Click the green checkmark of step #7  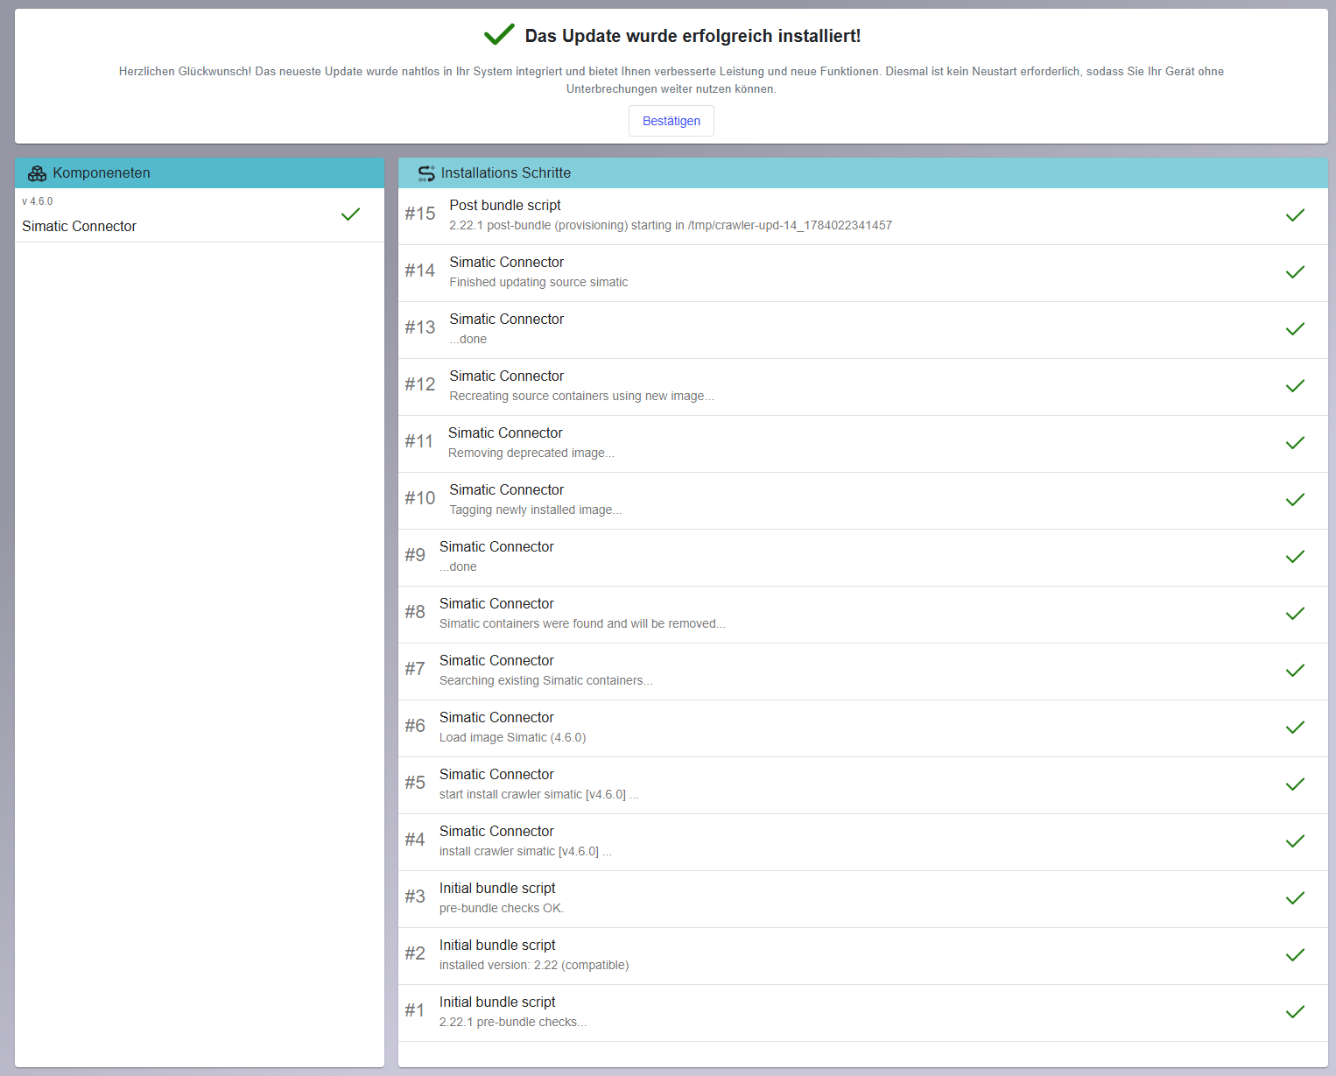1295,671
